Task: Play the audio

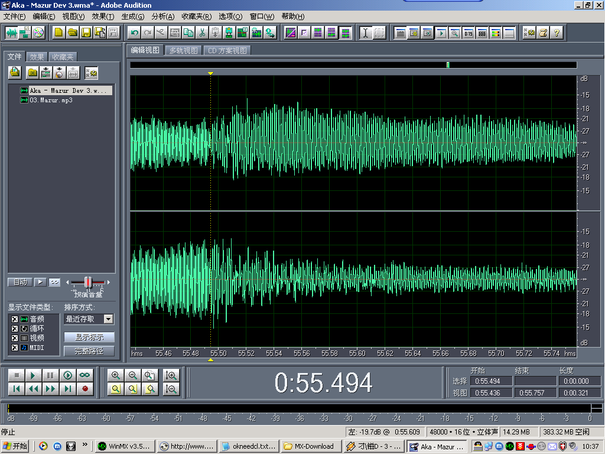Action: point(34,375)
